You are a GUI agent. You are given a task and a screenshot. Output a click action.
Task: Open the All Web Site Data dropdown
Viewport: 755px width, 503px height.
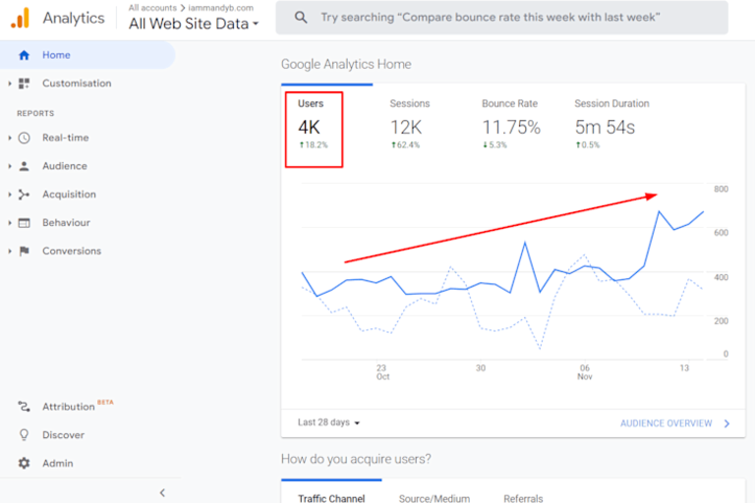194,24
